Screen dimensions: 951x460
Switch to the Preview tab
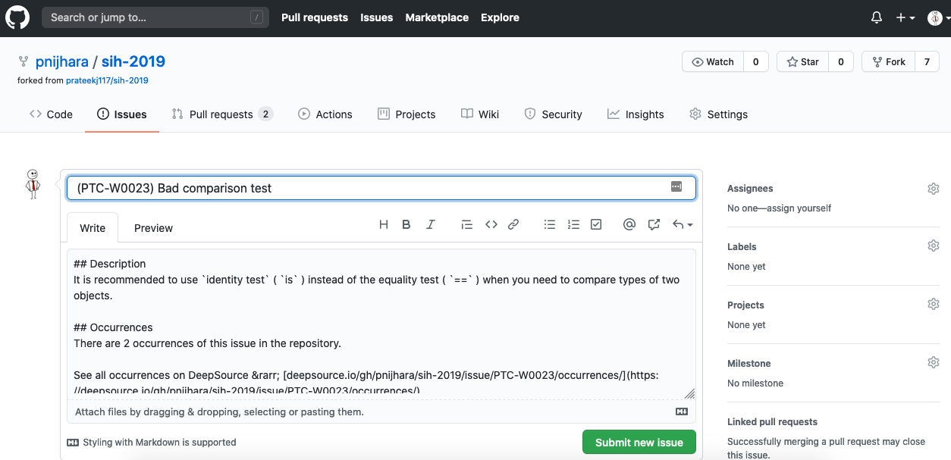153,228
